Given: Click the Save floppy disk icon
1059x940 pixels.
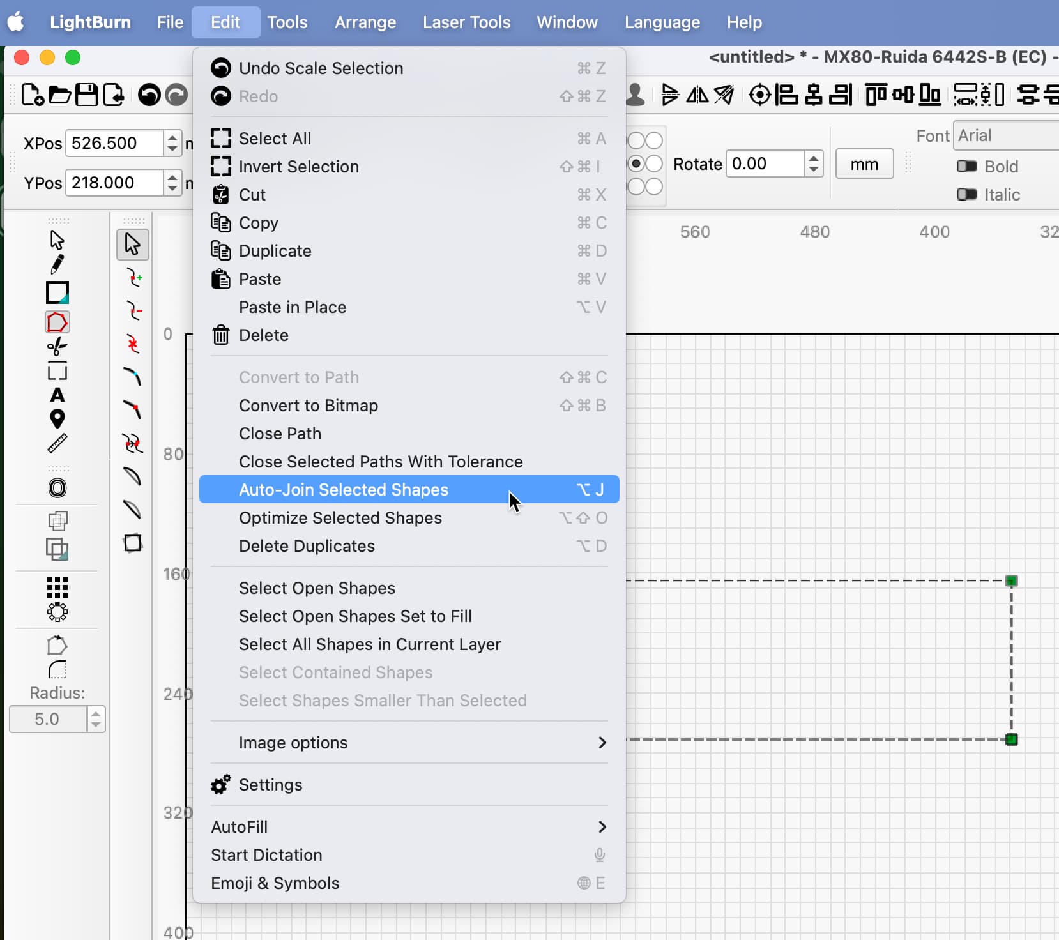Looking at the screenshot, I should [x=86, y=95].
